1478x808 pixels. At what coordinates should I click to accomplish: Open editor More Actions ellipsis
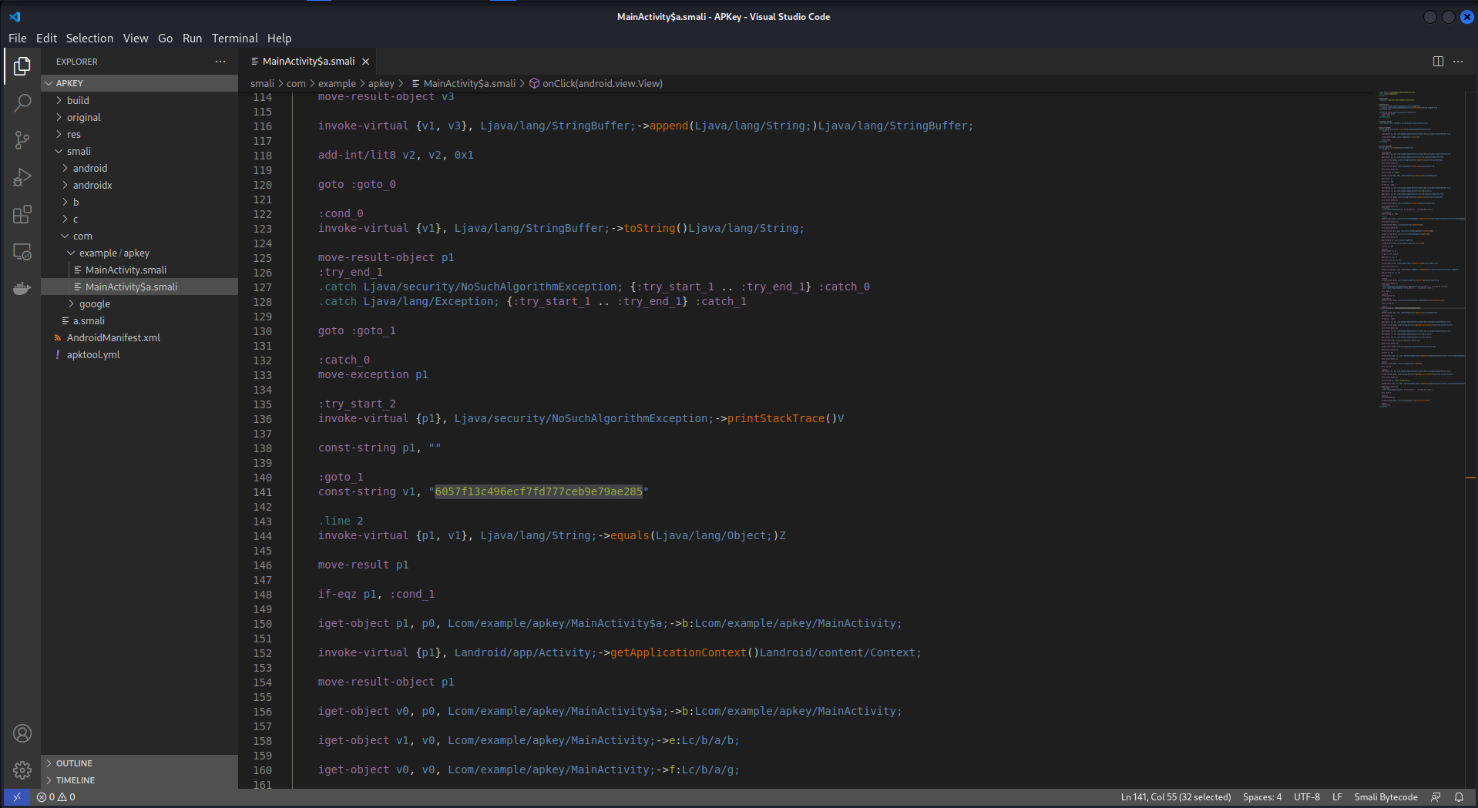1458,62
